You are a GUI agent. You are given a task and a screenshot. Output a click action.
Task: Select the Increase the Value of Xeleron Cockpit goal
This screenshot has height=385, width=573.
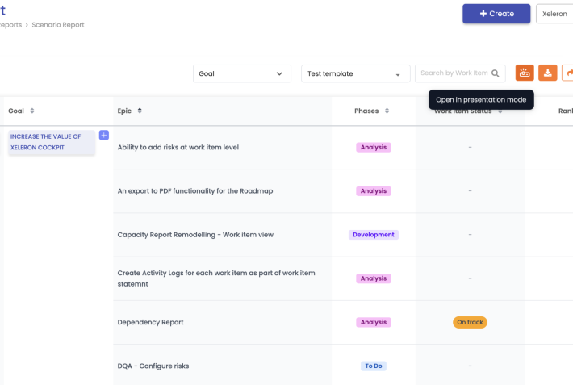[47, 142]
